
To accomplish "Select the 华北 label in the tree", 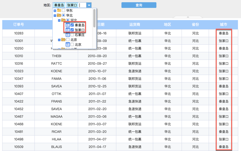I will (x=69, y=15).
